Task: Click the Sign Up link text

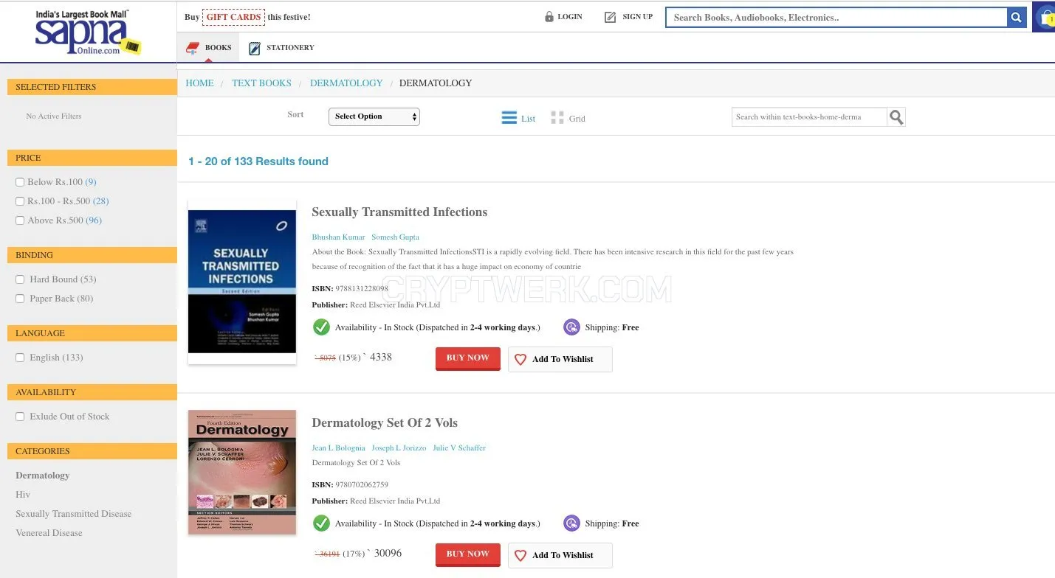Action: click(638, 17)
